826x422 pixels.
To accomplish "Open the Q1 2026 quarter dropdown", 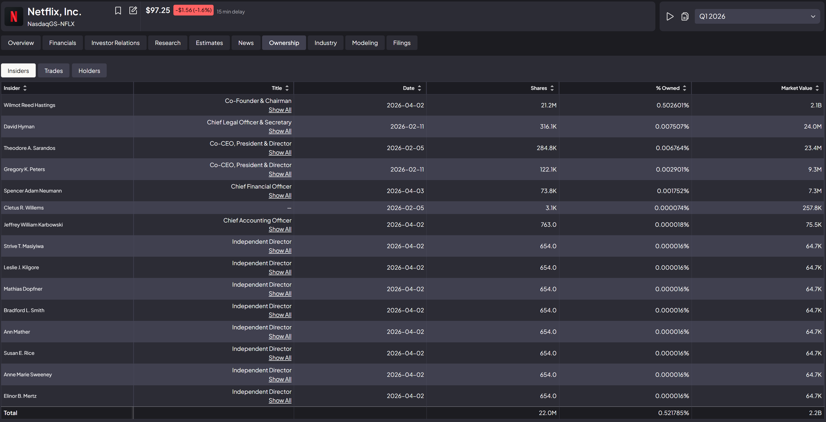I will 757,16.
